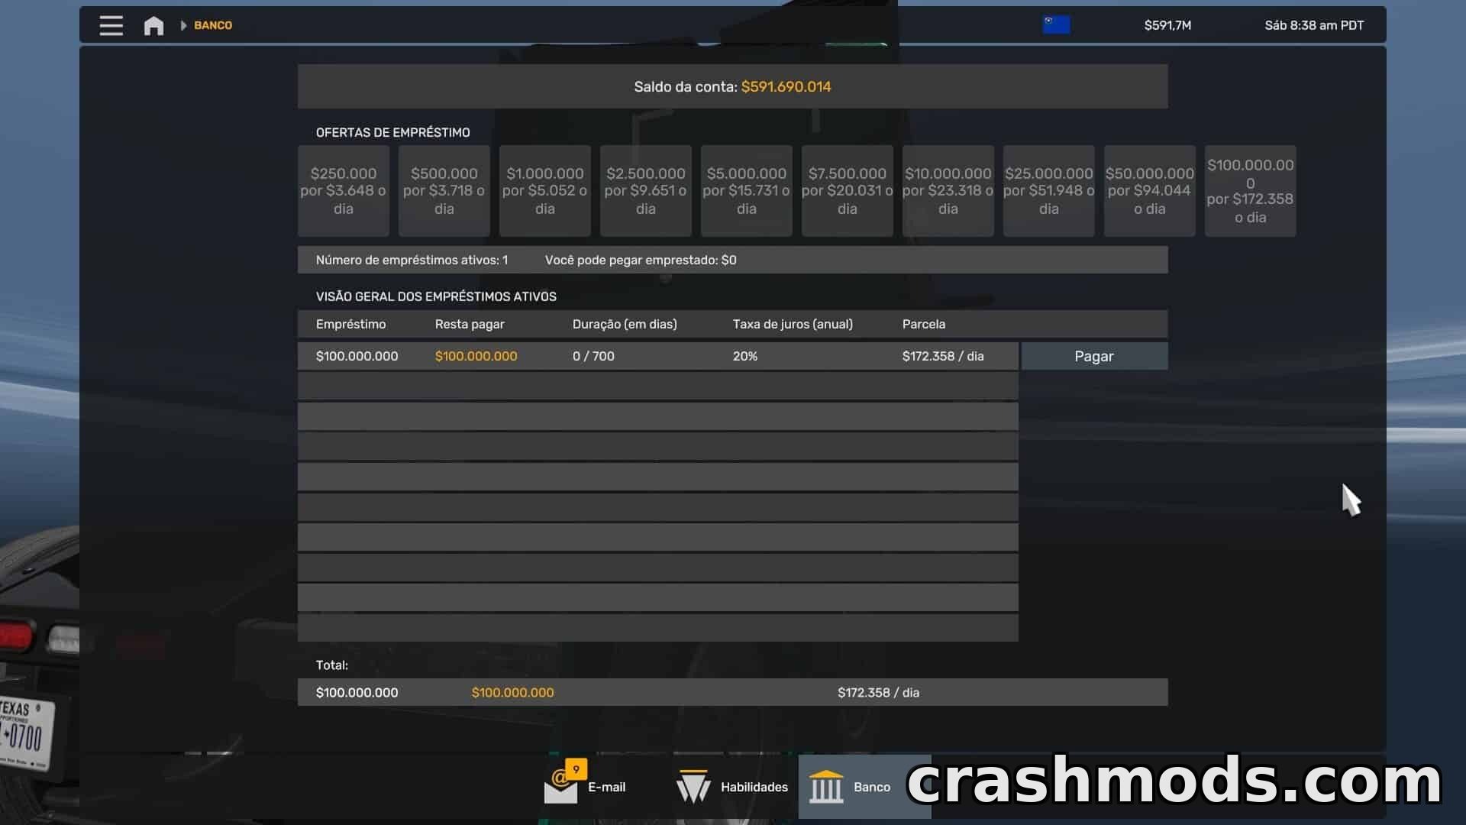This screenshot has width=1466, height=825.
Task: Select the $10.000.000 loan offer
Action: [948, 191]
